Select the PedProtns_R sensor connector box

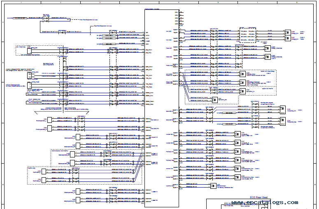(x=44, y=180)
